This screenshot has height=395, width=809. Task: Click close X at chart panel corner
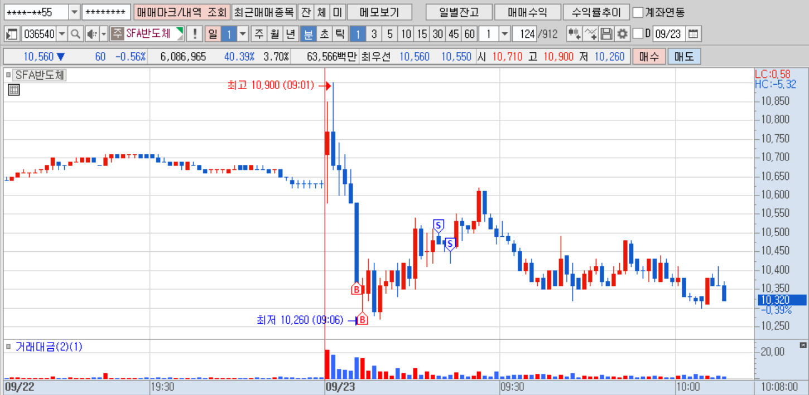tap(803, 346)
